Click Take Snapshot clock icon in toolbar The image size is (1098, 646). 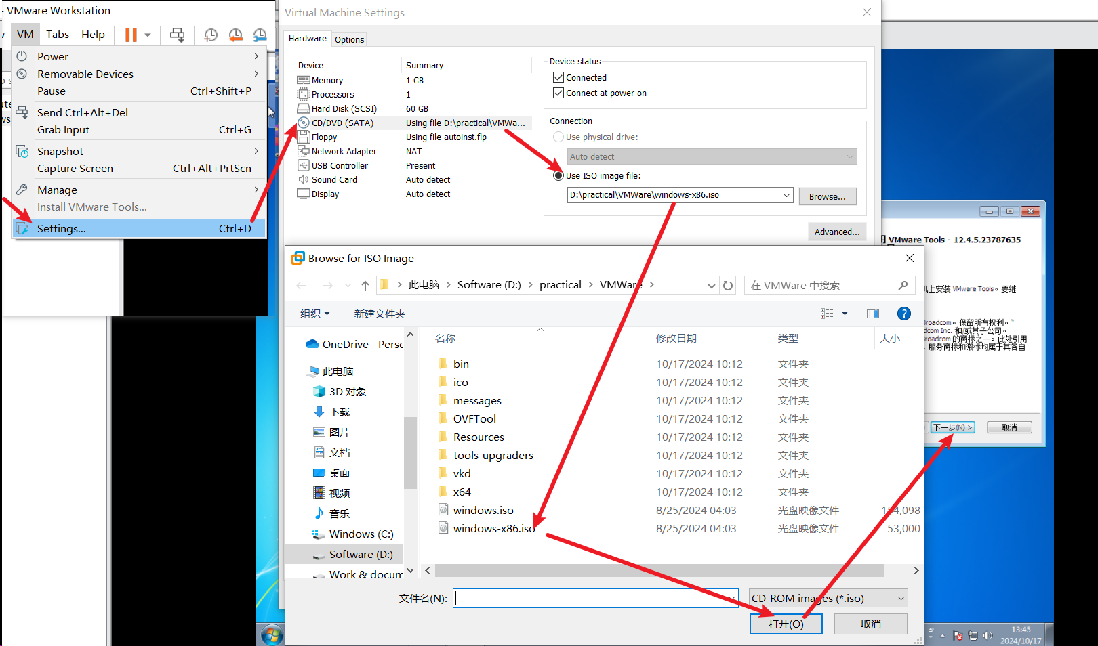(x=211, y=35)
